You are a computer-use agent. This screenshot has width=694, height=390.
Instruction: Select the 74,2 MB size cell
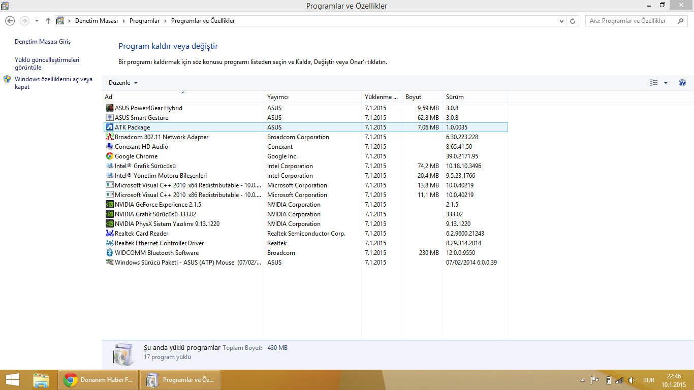pyautogui.click(x=428, y=166)
